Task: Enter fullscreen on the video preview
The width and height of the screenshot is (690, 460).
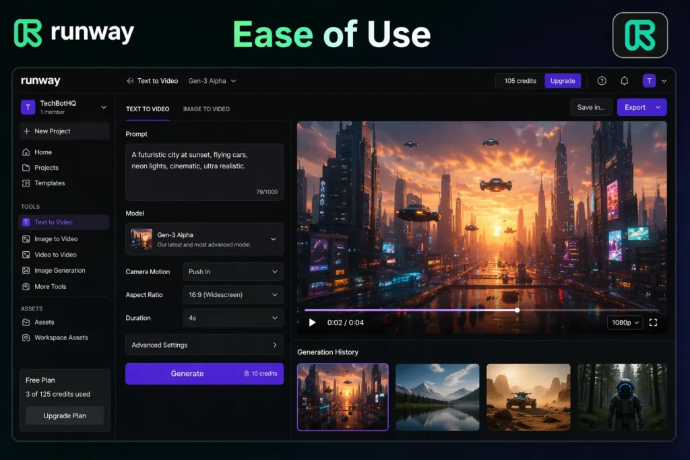Action: coord(653,323)
